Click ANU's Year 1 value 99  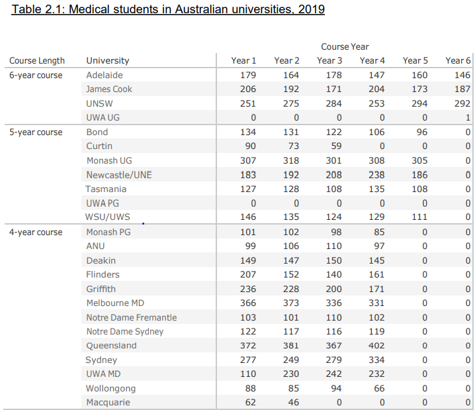(251, 246)
